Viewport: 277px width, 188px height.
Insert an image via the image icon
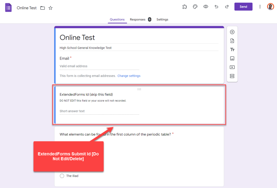click(x=232, y=58)
